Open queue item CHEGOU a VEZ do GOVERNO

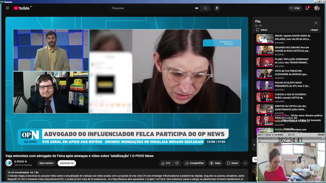[x=287, y=97]
